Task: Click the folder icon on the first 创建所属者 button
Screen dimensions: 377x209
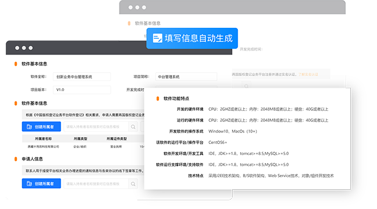Action: click(x=30, y=127)
